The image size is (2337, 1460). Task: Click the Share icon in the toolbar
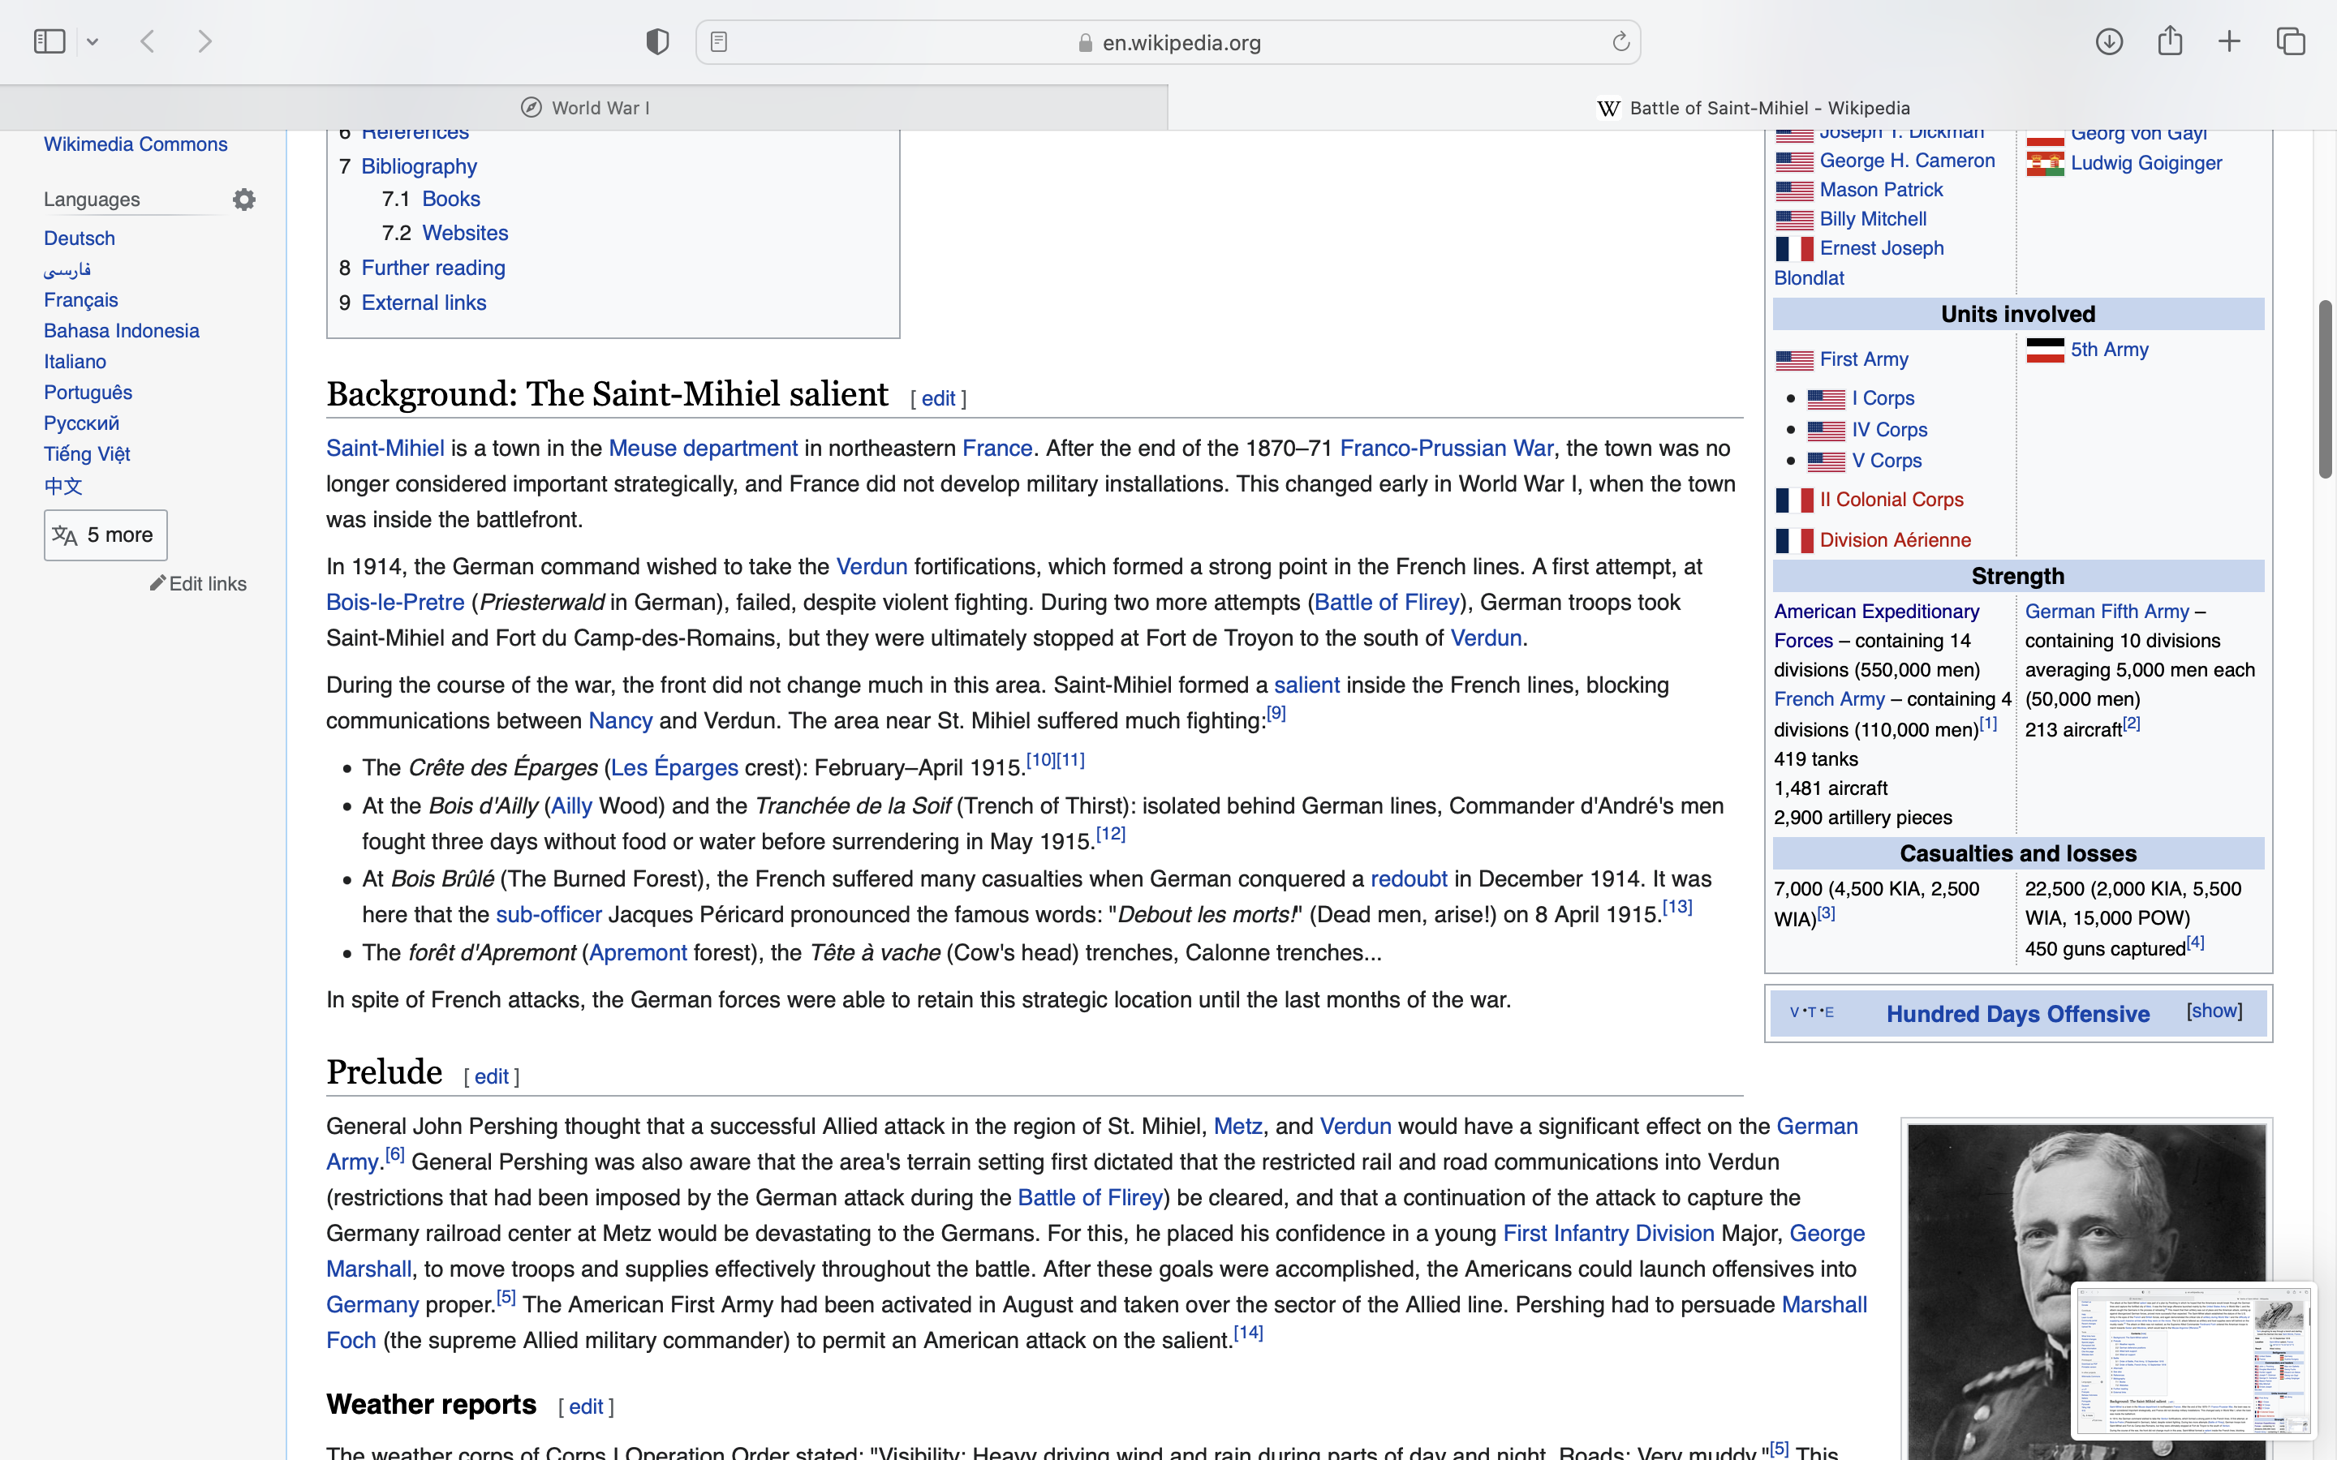coord(2170,41)
